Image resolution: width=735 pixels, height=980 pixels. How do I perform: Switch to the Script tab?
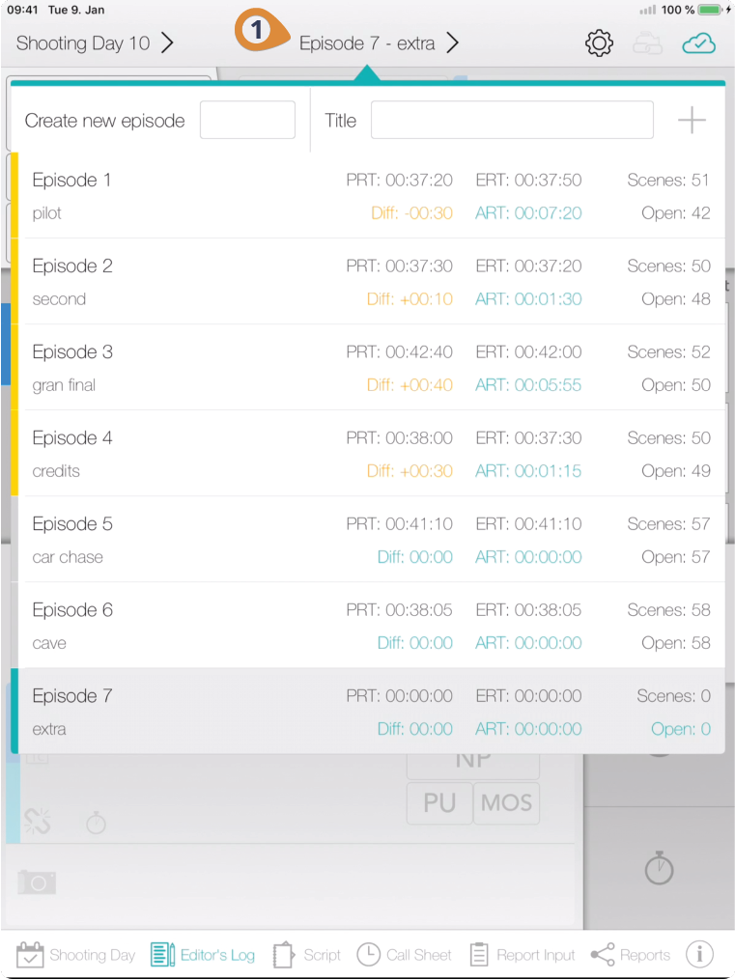coord(307,955)
